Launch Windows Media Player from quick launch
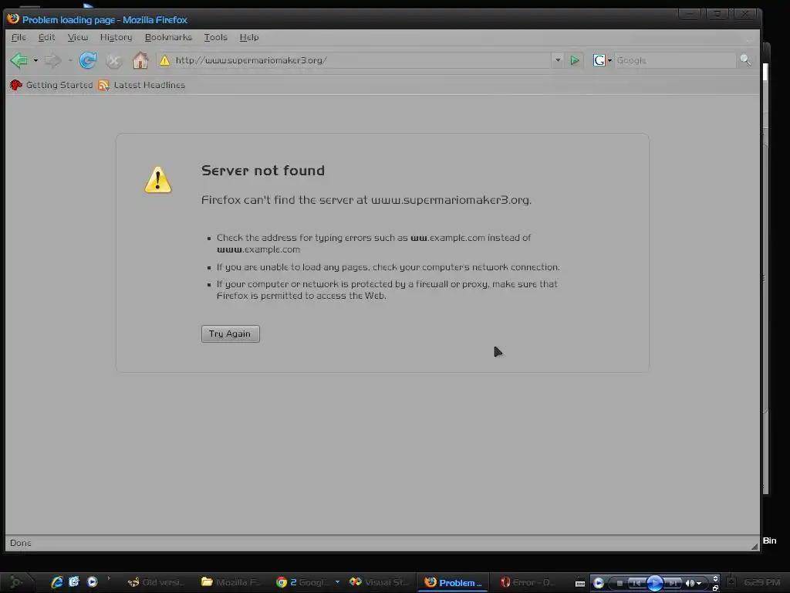 (x=93, y=582)
